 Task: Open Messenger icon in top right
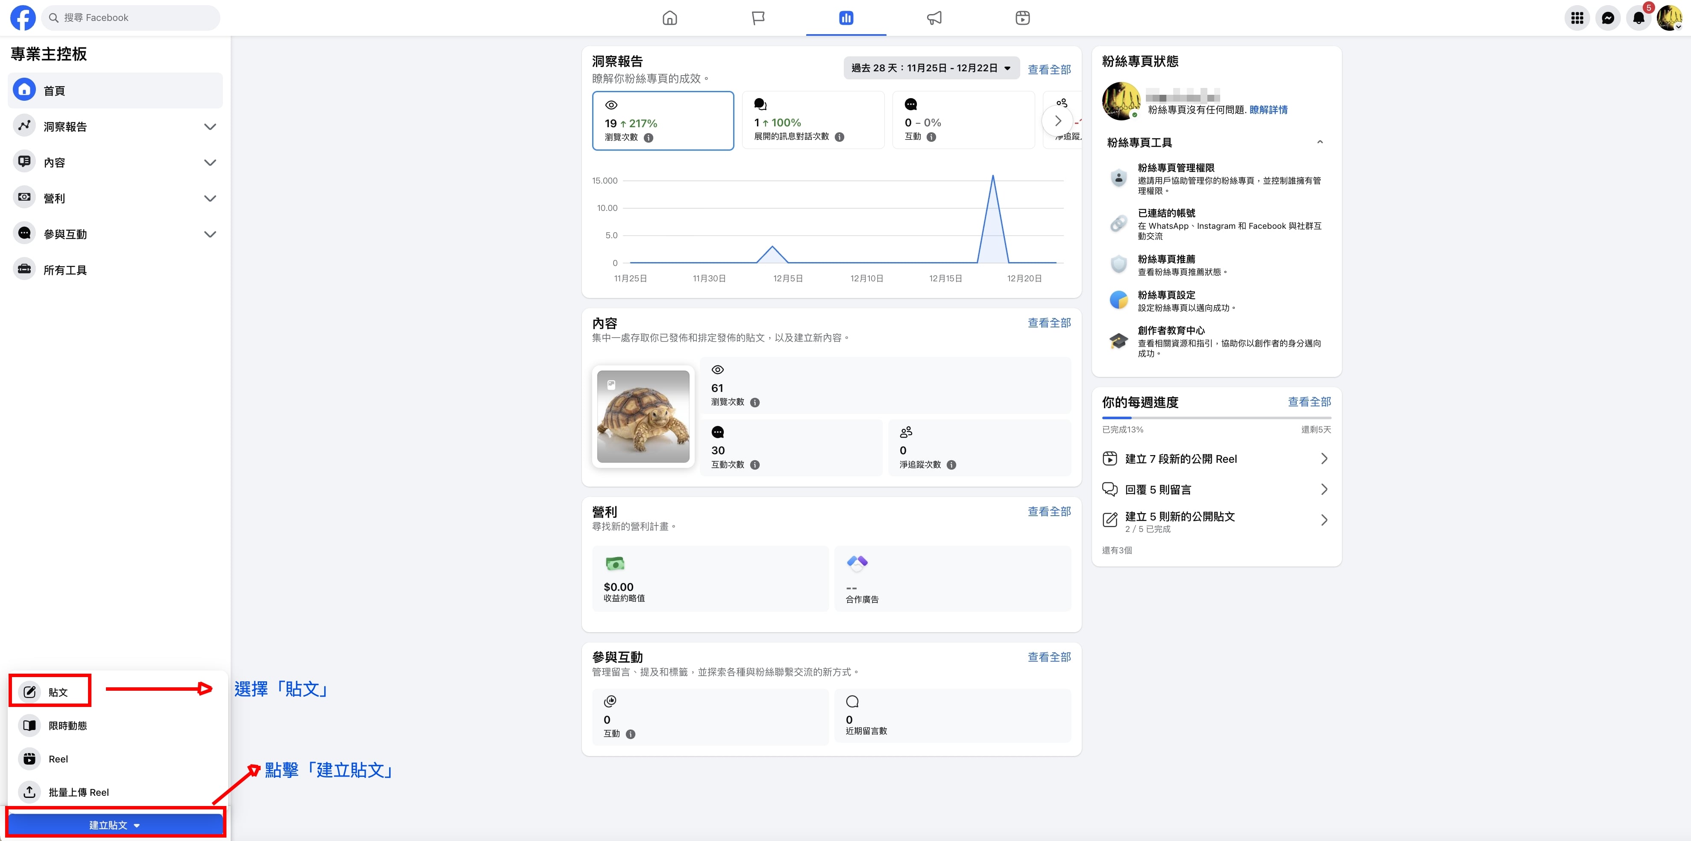1608,18
